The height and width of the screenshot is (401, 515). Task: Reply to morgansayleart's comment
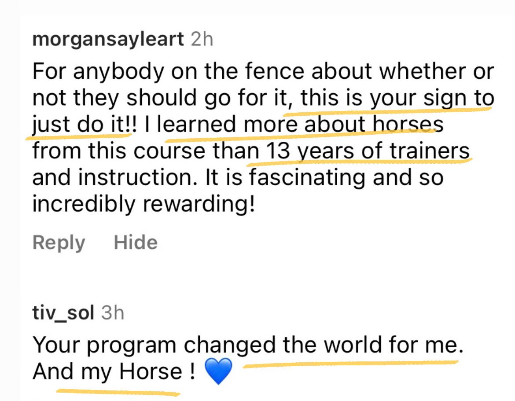point(59,243)
